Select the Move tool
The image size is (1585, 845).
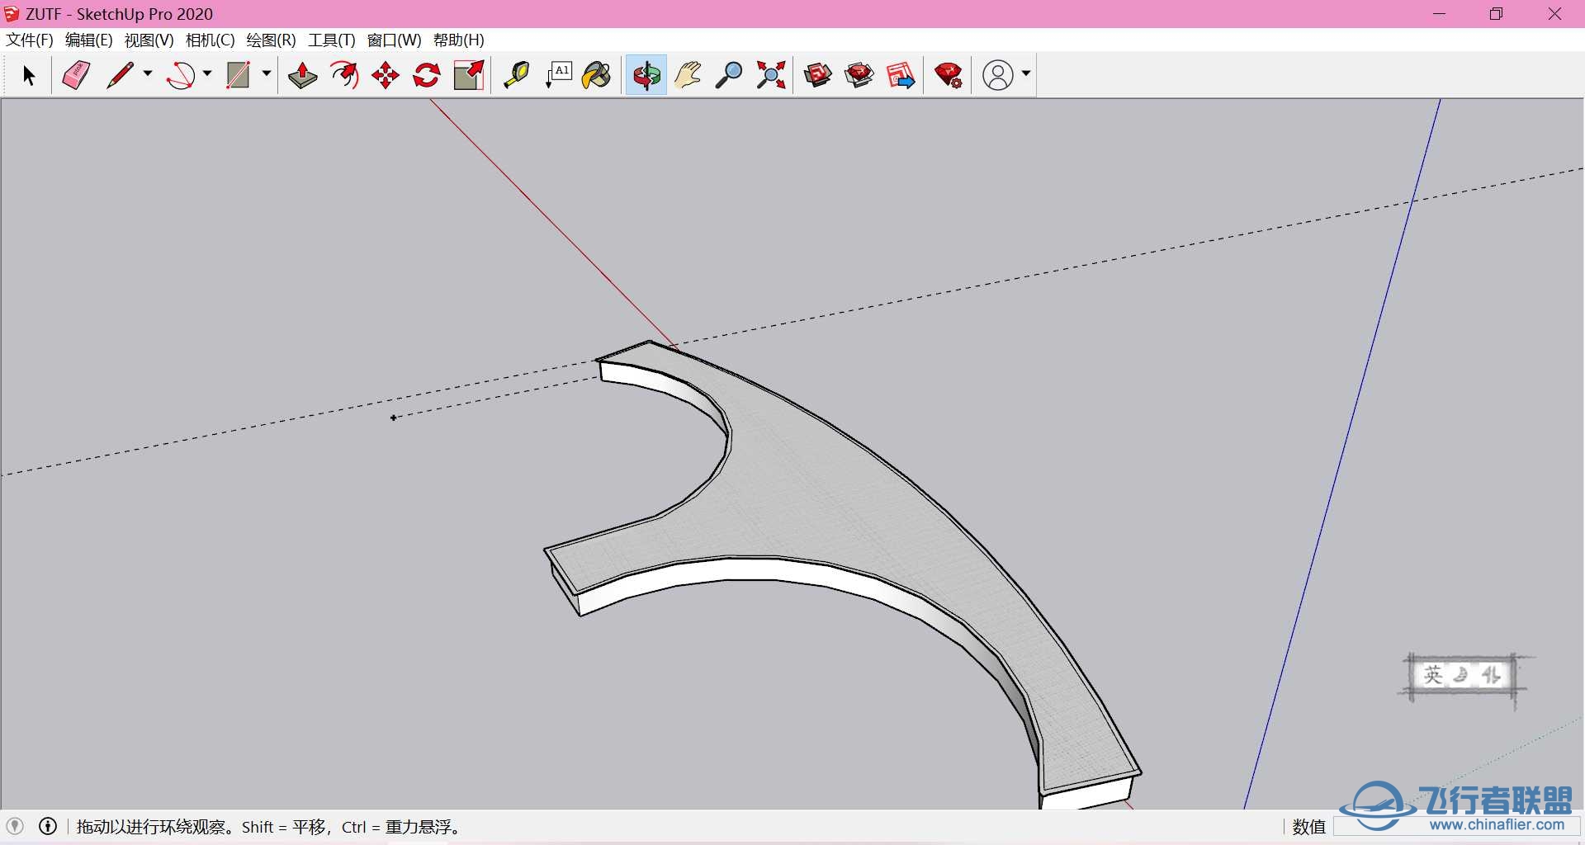(386, 75)
